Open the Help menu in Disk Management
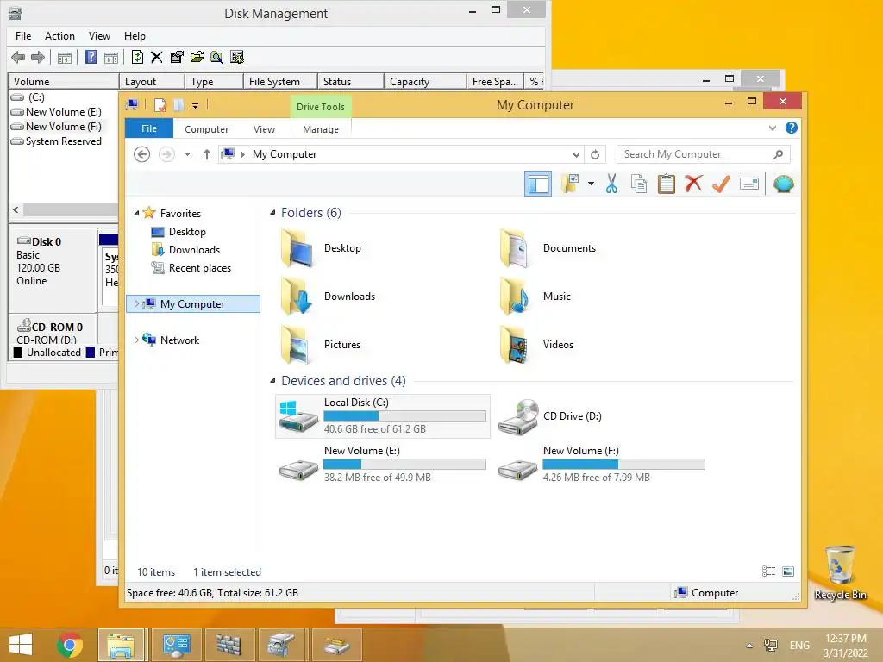The image size is (883, 662). click(x=135, y=36)
